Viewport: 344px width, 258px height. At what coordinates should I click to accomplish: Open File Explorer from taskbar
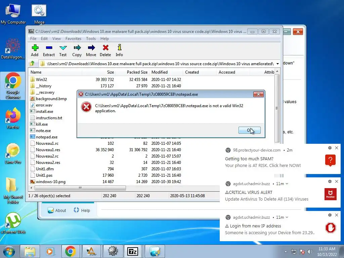(x=30, y=251)
